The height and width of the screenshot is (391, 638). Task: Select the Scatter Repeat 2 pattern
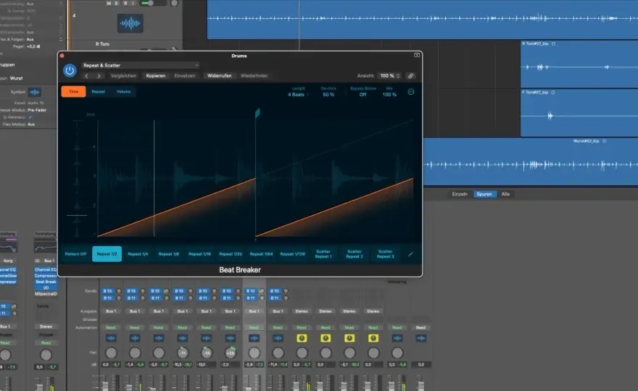(355, 254)
